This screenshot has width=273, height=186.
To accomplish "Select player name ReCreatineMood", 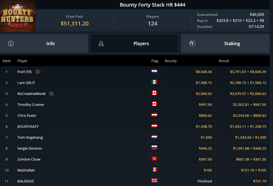I will [x=31, y=94].
